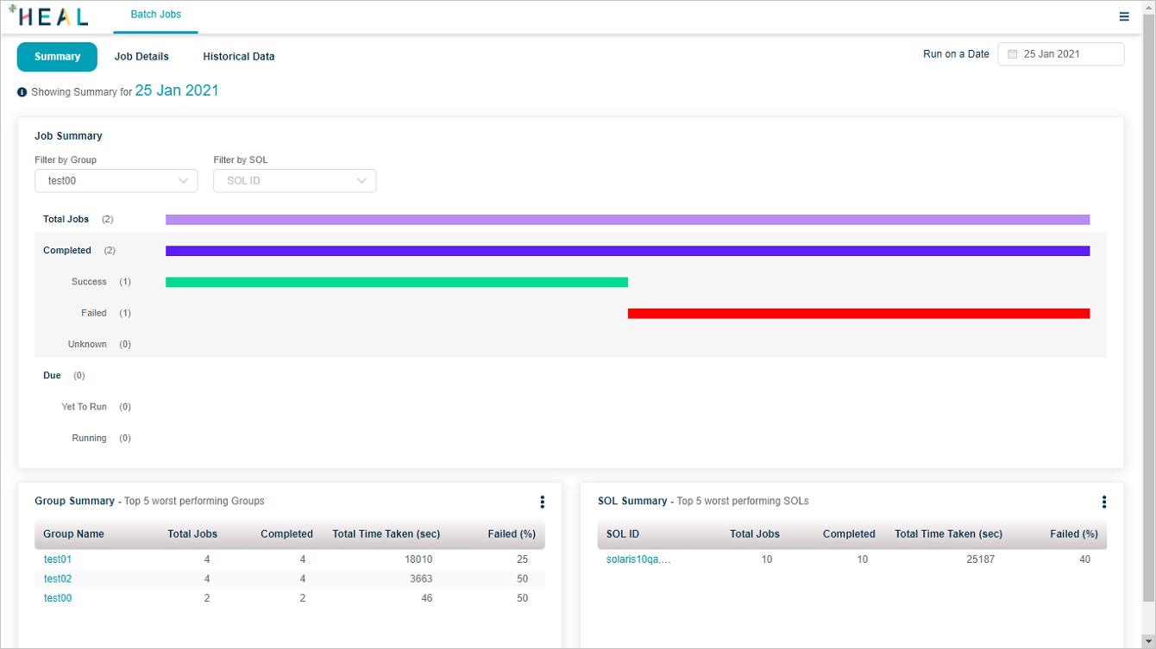Click the calendar icon in date field
Screen dimensions: 1156x649
click(x=1013, y=54)
